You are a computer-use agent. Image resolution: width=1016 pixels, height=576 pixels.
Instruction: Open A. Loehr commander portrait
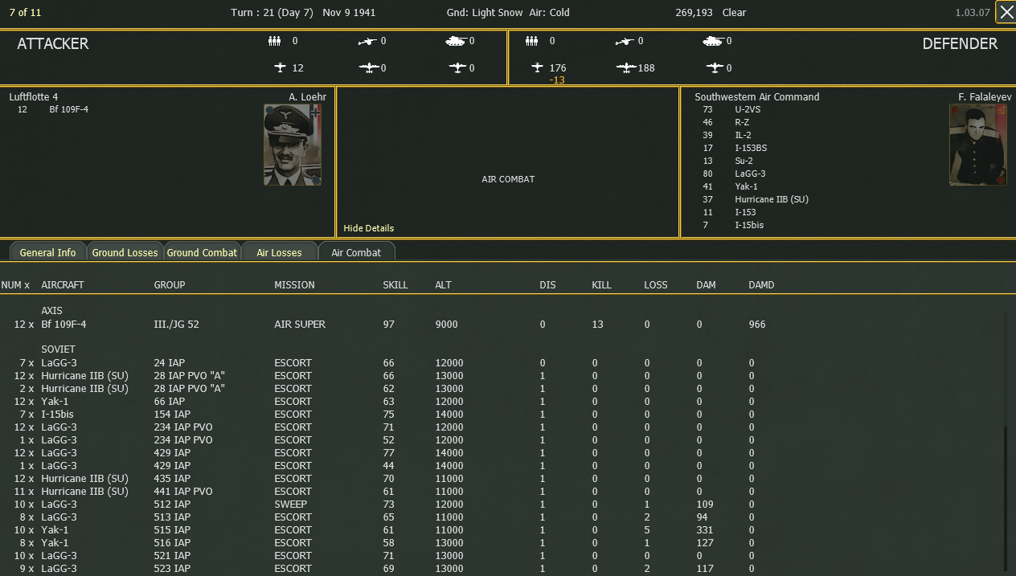click(293, 145)
